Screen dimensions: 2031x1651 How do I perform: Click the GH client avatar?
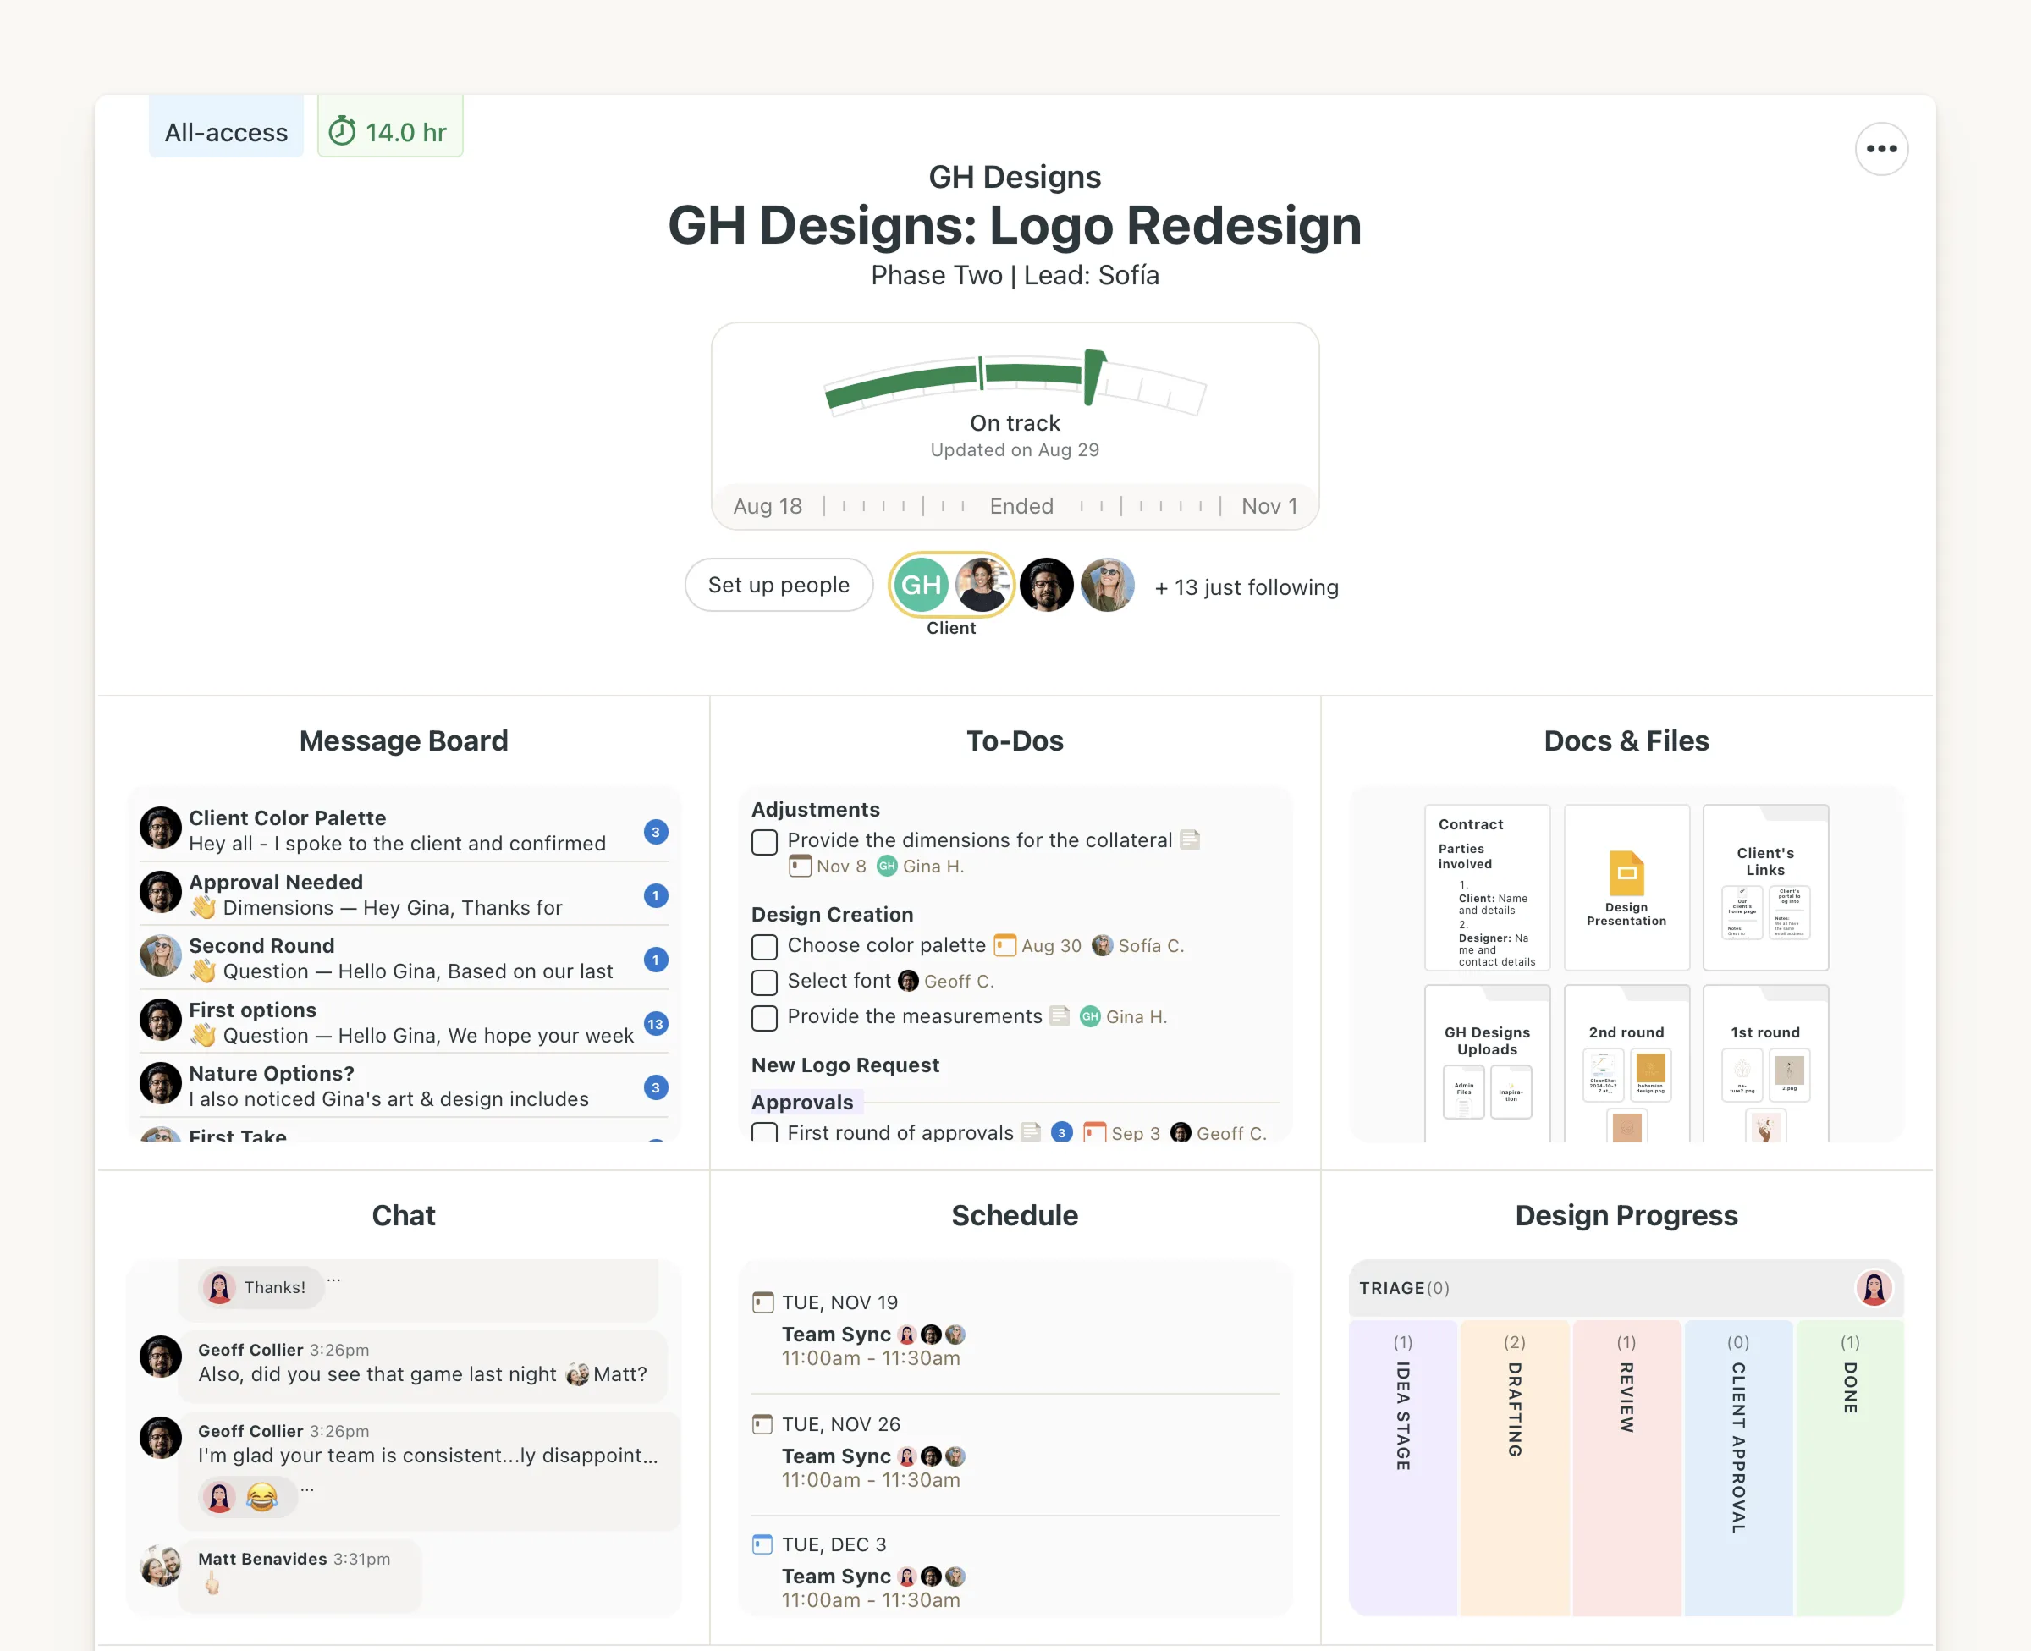(x=921, y=584)
